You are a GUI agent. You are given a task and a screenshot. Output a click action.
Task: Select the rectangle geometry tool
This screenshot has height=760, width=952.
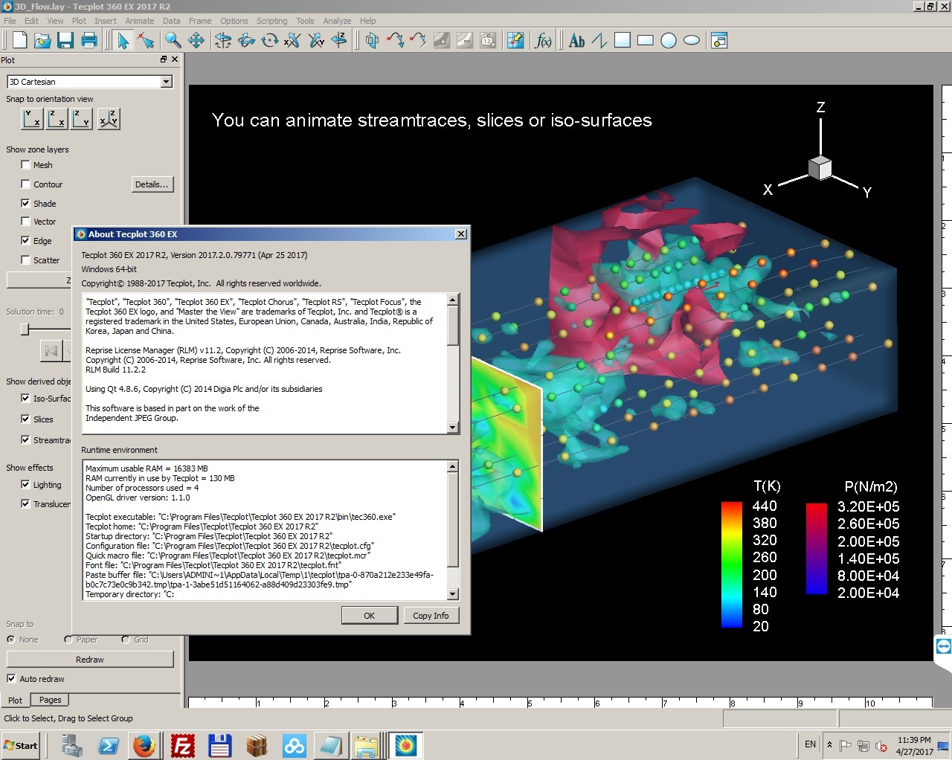pyautogui.click(x=646, y=41)
